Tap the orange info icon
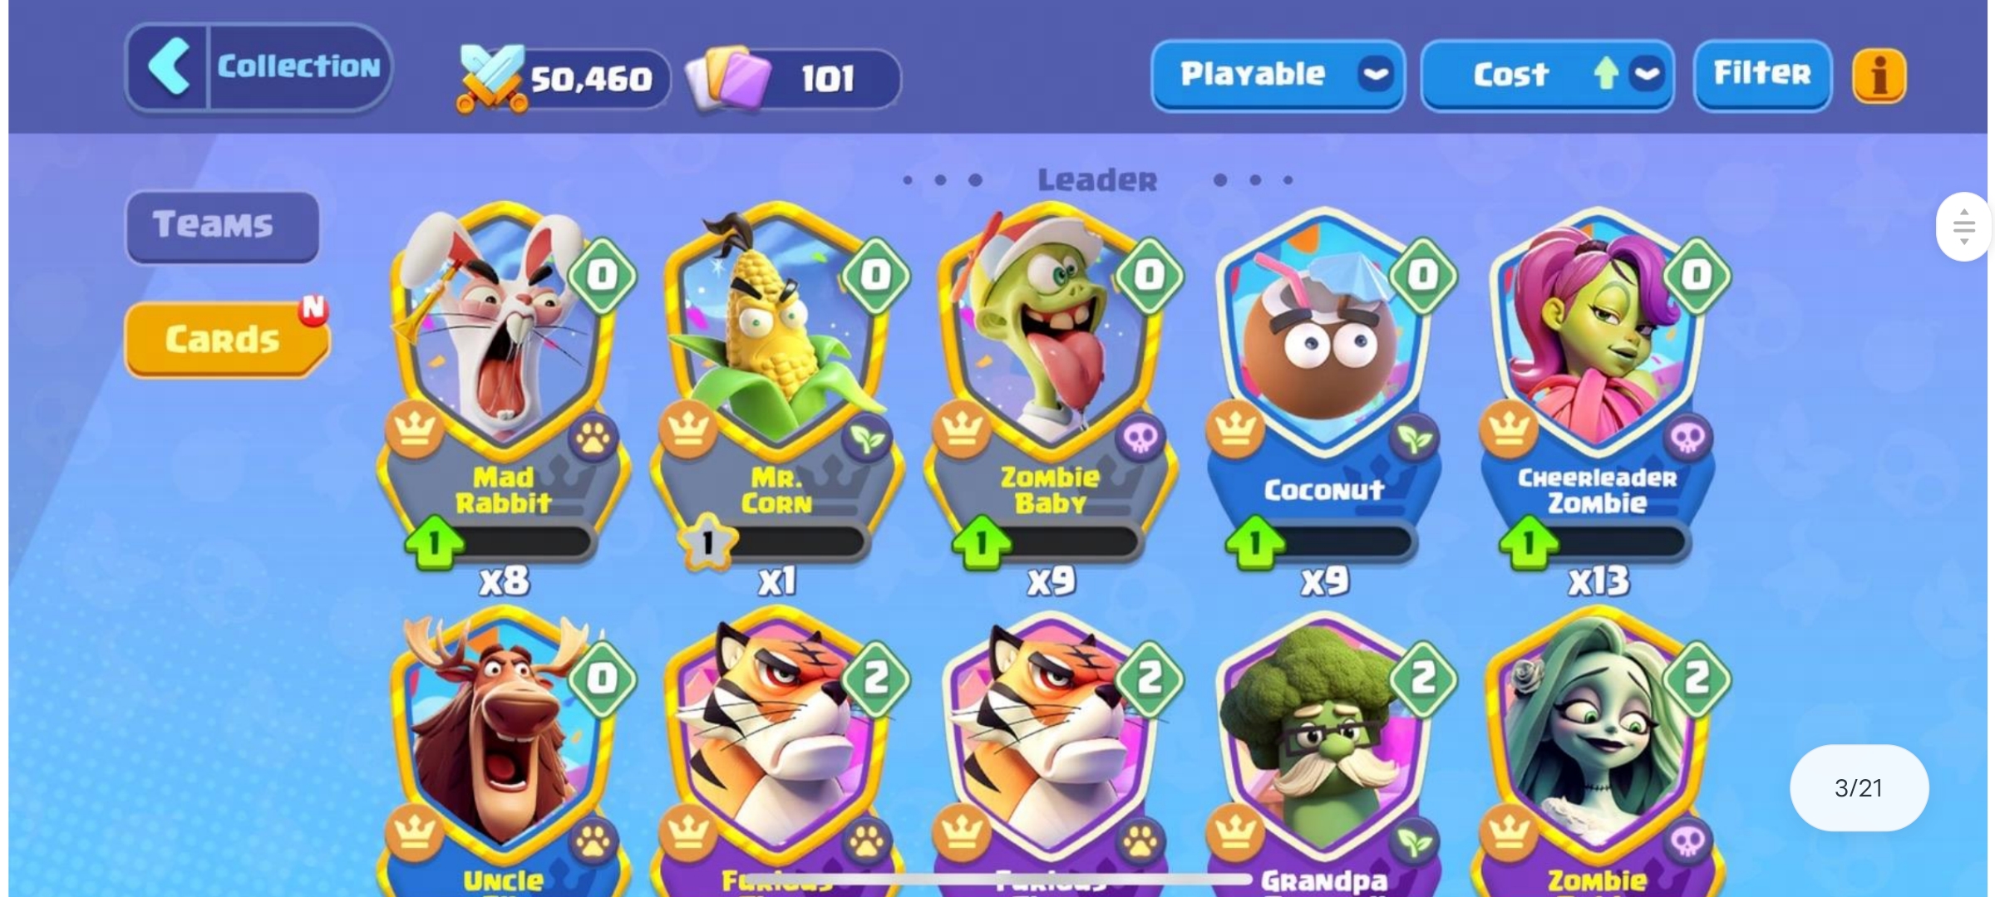Screen dimensions: 1995x897 tap(1879, 76)
